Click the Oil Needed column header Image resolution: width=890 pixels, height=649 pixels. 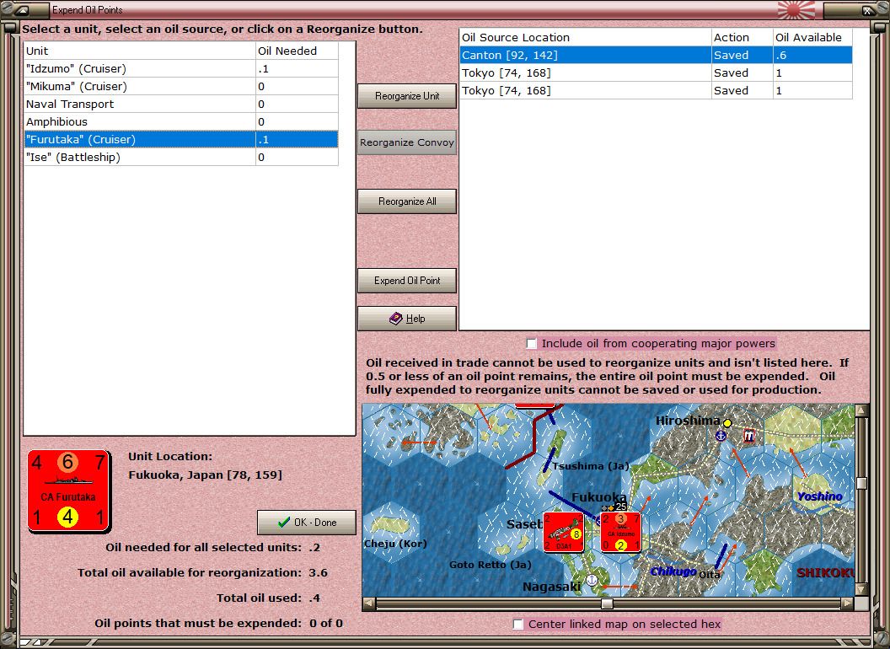pyautogui.click(x=297, y=51)
